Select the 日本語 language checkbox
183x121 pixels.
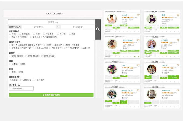click(10, 64)
